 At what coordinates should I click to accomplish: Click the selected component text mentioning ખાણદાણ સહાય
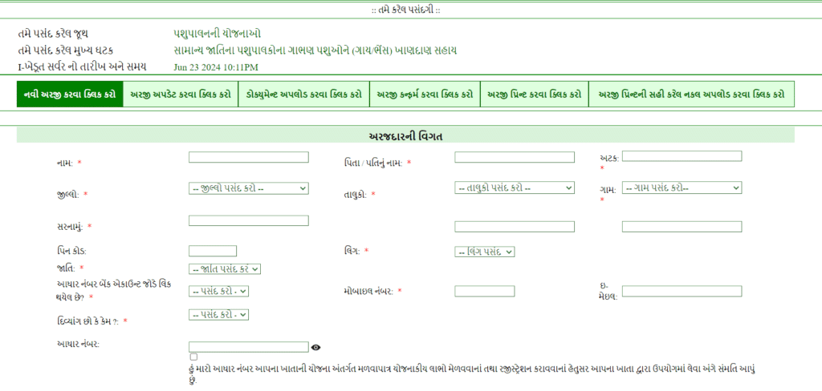coord(315,50)
